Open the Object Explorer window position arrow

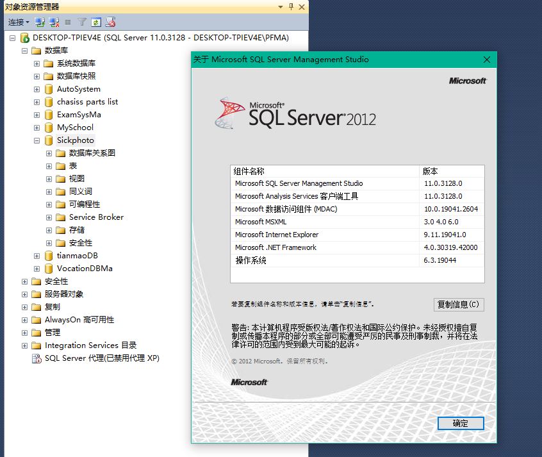(x=281, y=7)
